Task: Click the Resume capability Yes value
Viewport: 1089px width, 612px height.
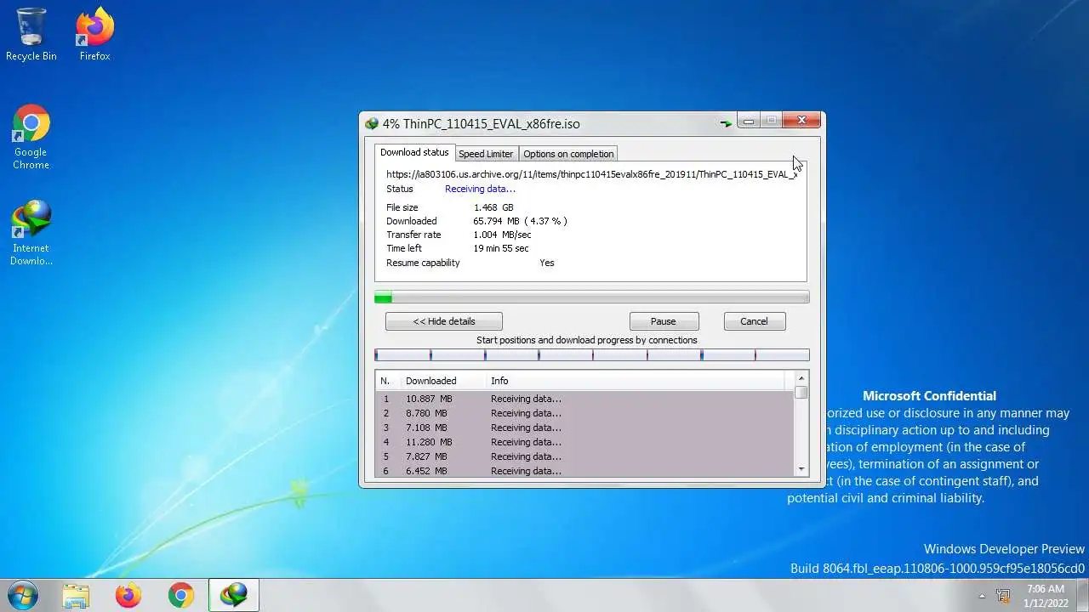Action: tap(547, 263)
